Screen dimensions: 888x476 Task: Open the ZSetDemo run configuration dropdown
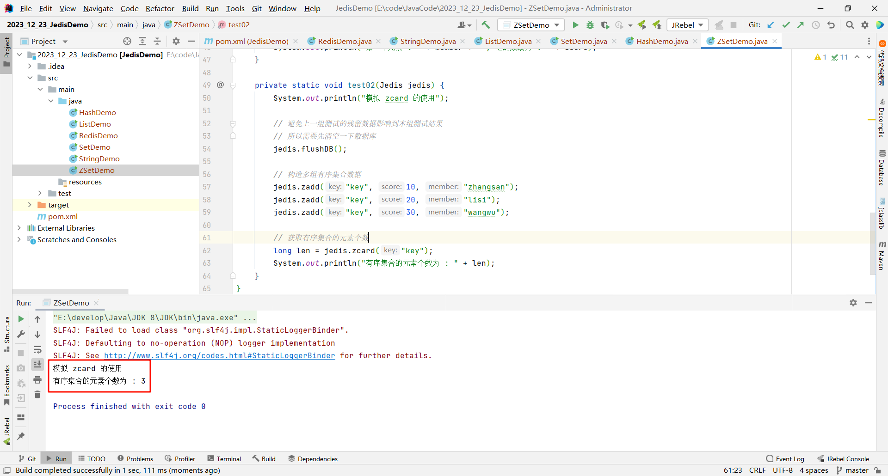coord(531,25)
